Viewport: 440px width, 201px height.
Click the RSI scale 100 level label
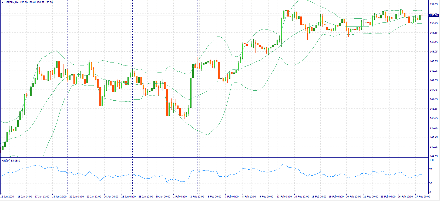(x=431, y=160)
